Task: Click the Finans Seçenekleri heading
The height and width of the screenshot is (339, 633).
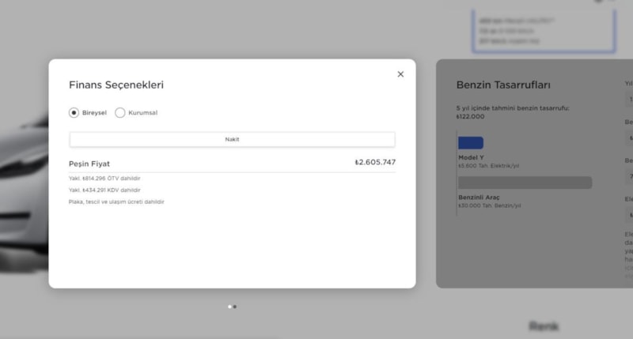Action: 116,85
